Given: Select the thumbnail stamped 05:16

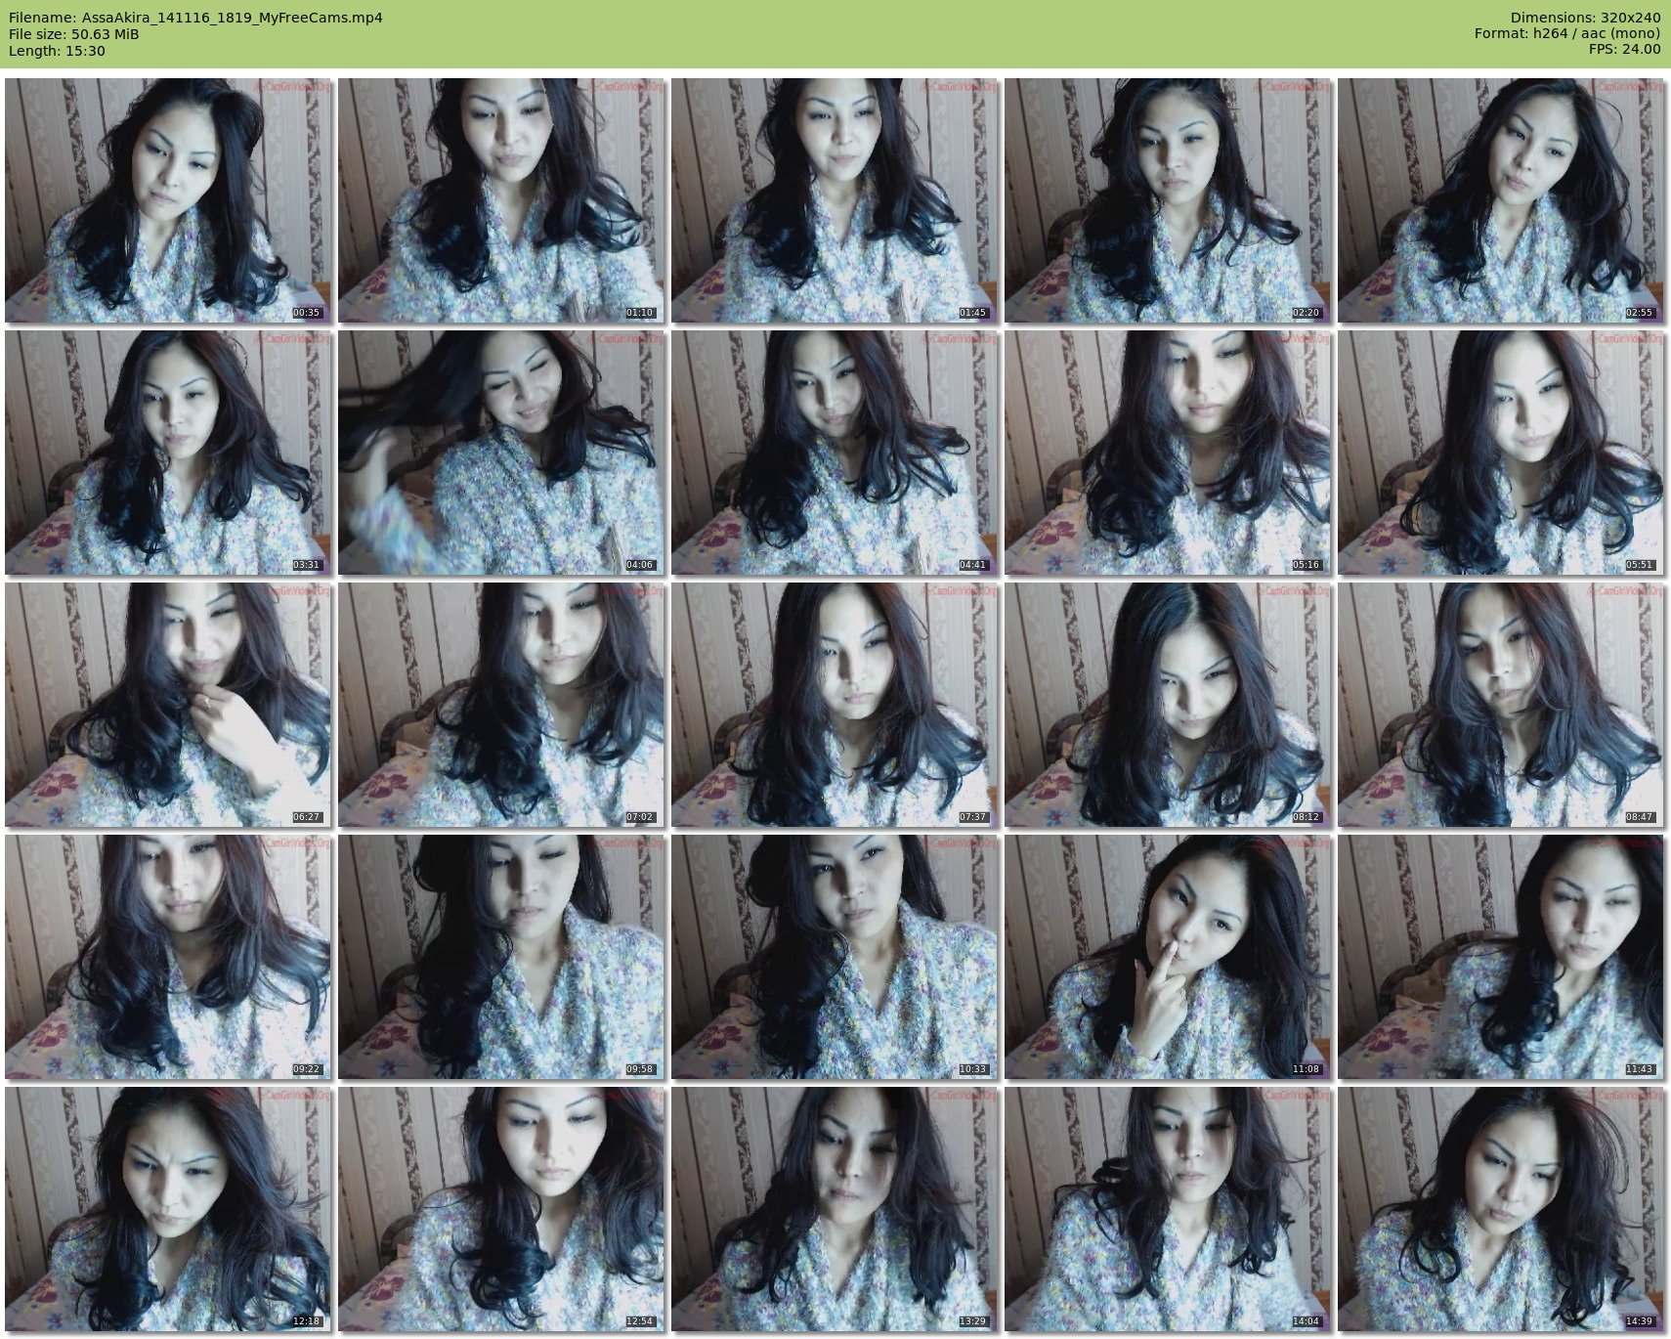Looking at the screenshot, I should pyautogui.click(x=1167, y=453).
